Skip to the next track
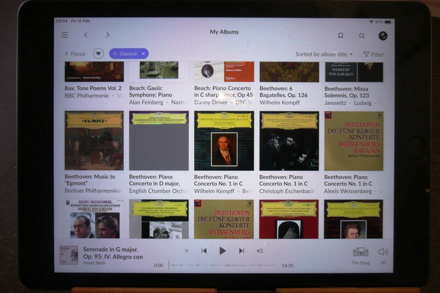Viewport: 440px width, 293px height. (241, 251)
